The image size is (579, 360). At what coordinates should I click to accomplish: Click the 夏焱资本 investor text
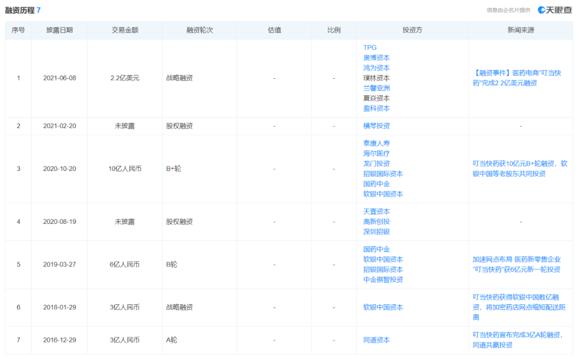click(376, 98)
